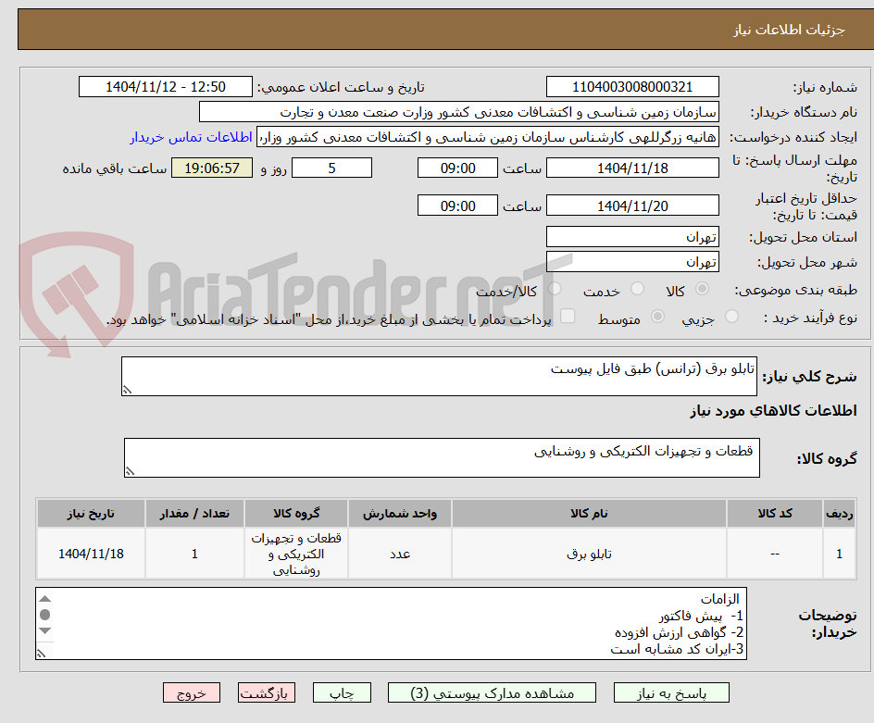Click the واحد شمارش column header
This screenshot has width=874, height=723.
[x=400, y=514]
